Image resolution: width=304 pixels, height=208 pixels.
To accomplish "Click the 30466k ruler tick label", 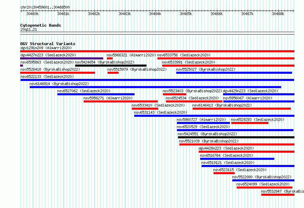I will (217, 14).
